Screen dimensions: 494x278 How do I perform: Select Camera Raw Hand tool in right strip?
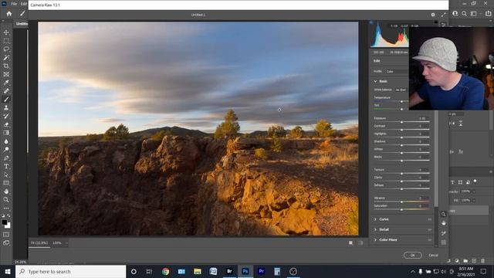443,223
